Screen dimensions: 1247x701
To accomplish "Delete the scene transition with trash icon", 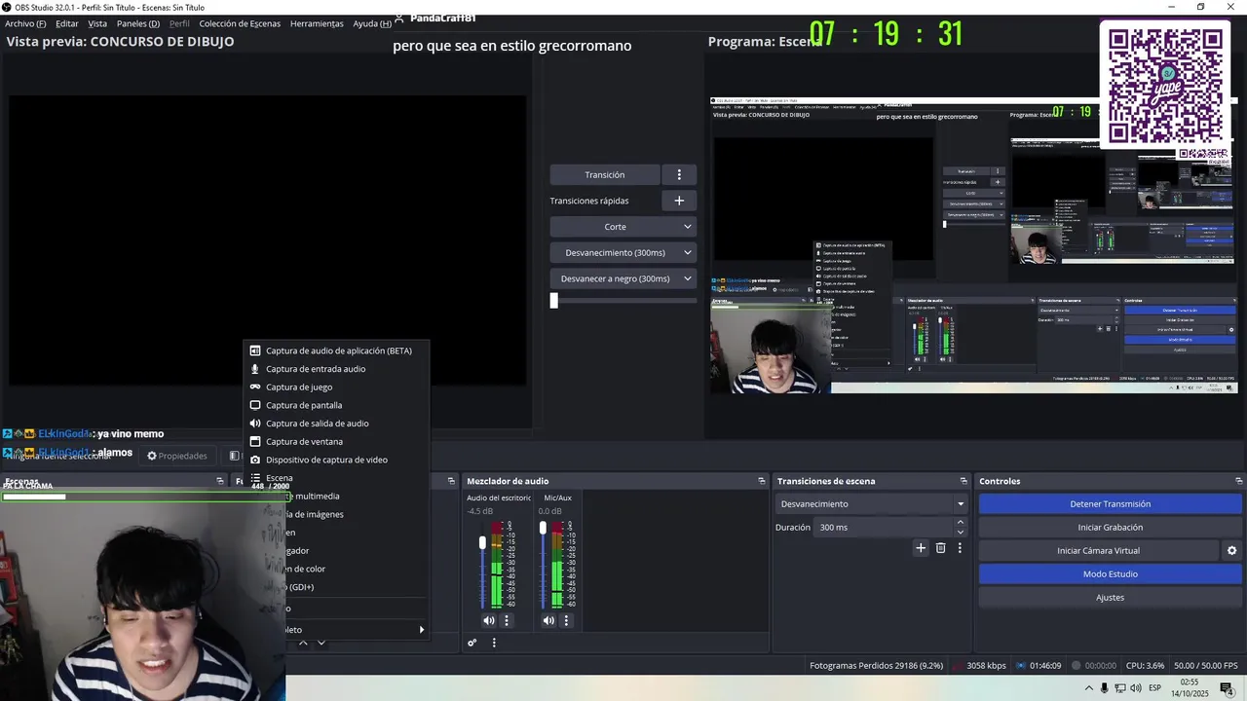I will [940, 548].
